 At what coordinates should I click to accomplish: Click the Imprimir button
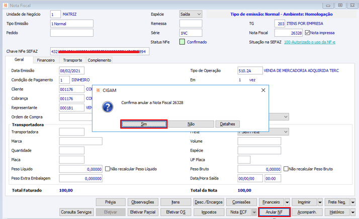point(304,202)
